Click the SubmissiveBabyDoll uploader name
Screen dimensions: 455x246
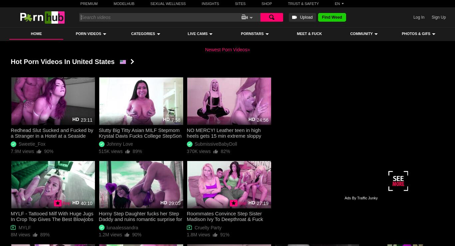216,144
